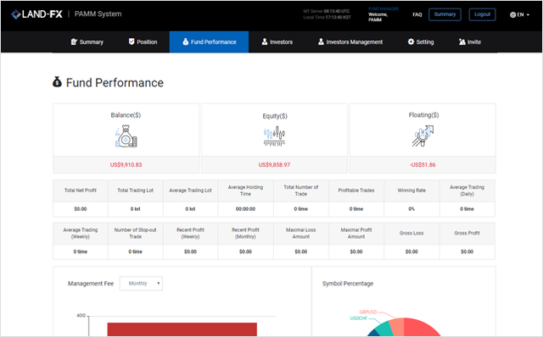Click the Average Trading (Daily) header
The width and height of the screenshot is (543, 337).
click(467, 191)
